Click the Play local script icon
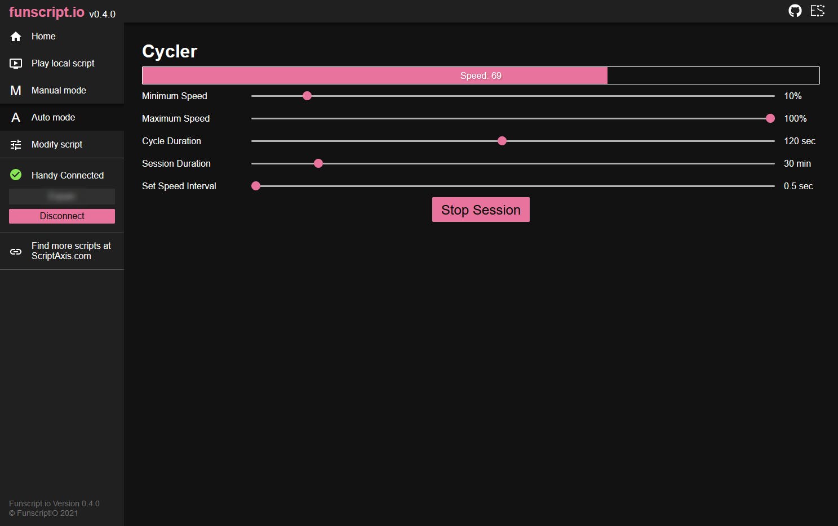Screen dimensions: 838x526 [16, 64]
